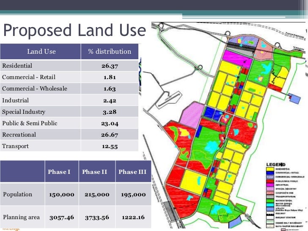Viewport: 308px width, 231px height.
Task: Click the % distribution column header
Action: coord(110,52)
